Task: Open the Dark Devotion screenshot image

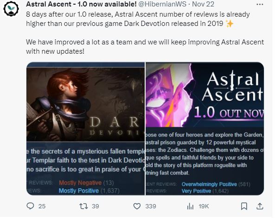Action: (x=85, y=129)
